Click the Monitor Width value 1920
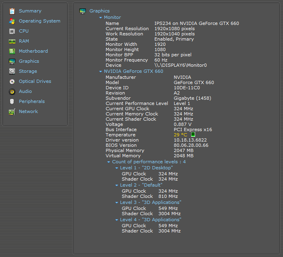Viewport: 283px width, 257px height. click(160, 44)
